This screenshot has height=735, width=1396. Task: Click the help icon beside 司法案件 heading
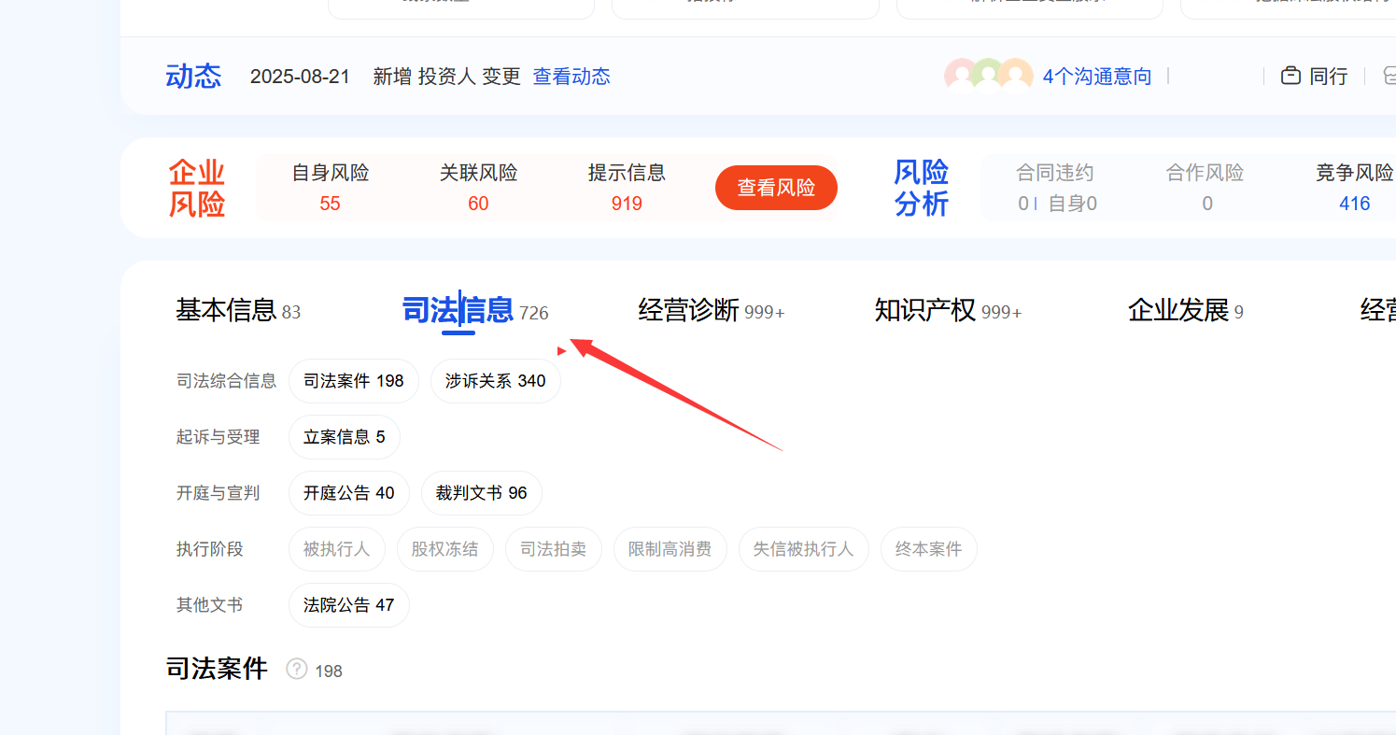(297, 670)
